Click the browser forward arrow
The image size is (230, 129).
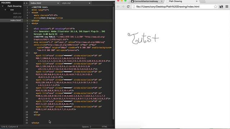click(123, 6)
